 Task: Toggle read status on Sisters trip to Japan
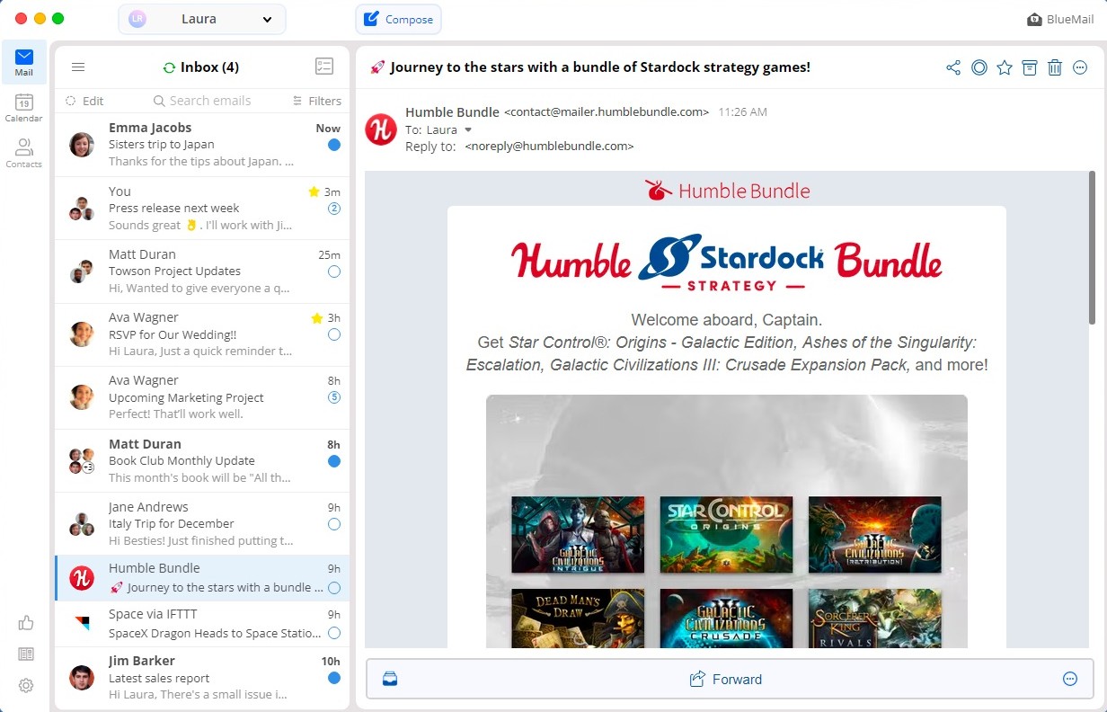click(334, 145)
